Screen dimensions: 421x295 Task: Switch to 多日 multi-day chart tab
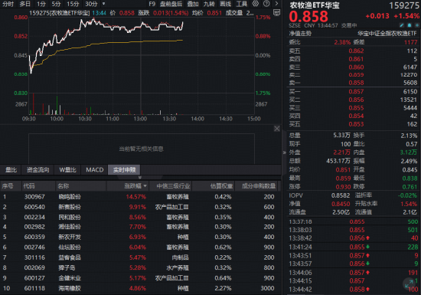click(x=24, y=4)
